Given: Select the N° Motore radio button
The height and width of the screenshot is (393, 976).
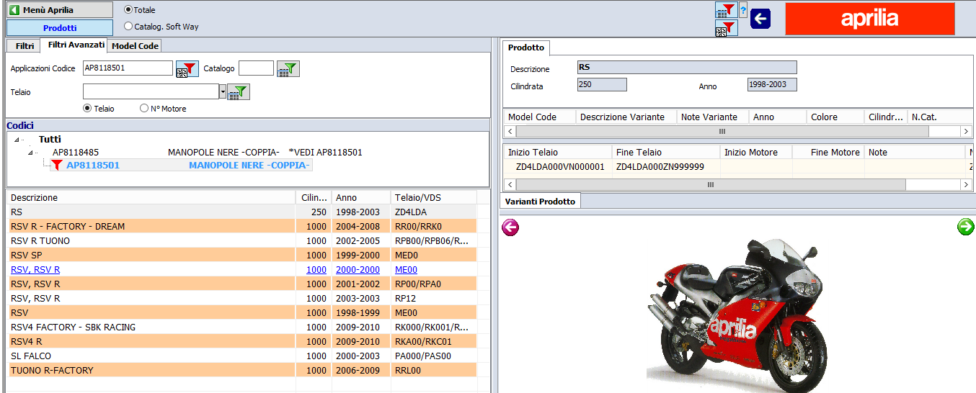Looking at the screenshot, I should (x=144, y=109).
